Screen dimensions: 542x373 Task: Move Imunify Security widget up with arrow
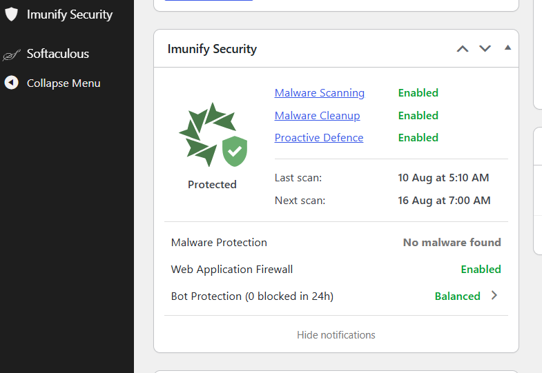(463, 49)
